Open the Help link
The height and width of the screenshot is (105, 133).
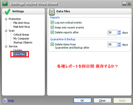pyautogui.click(x=11, y=101)
